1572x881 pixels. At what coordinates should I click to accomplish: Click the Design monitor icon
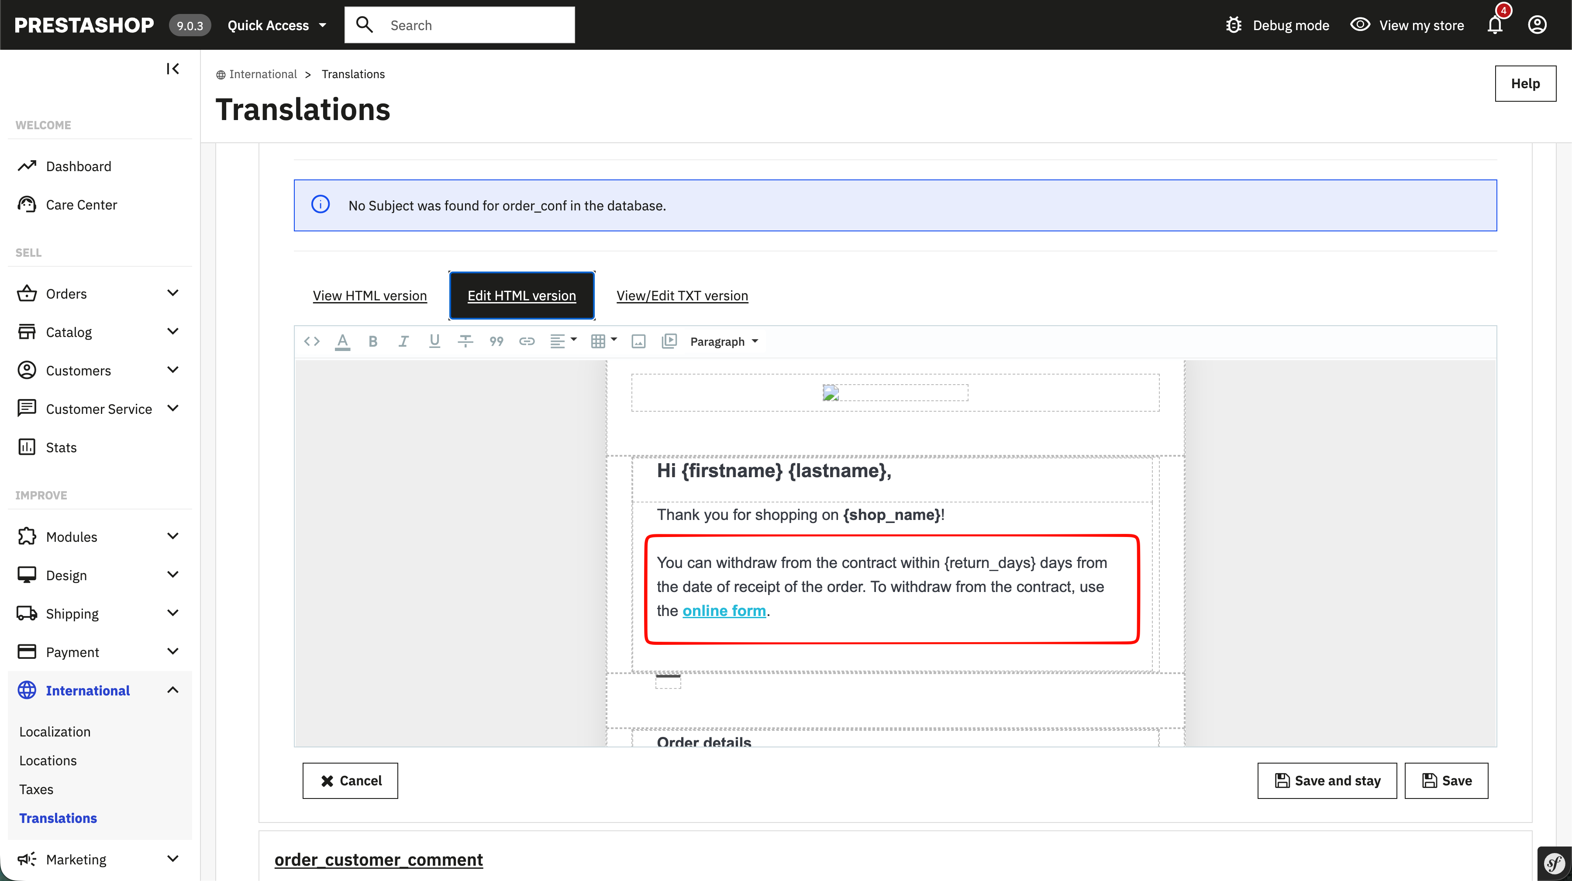[x=27, y=575]
